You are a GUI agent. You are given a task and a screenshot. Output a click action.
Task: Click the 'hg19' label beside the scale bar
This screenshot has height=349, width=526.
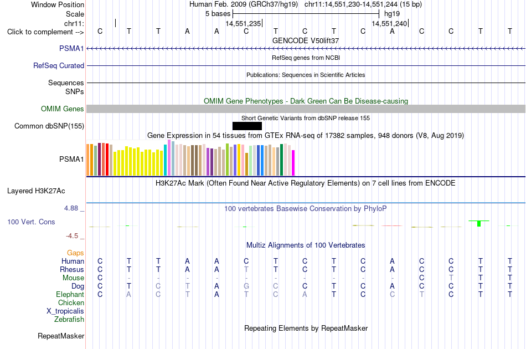392,14
